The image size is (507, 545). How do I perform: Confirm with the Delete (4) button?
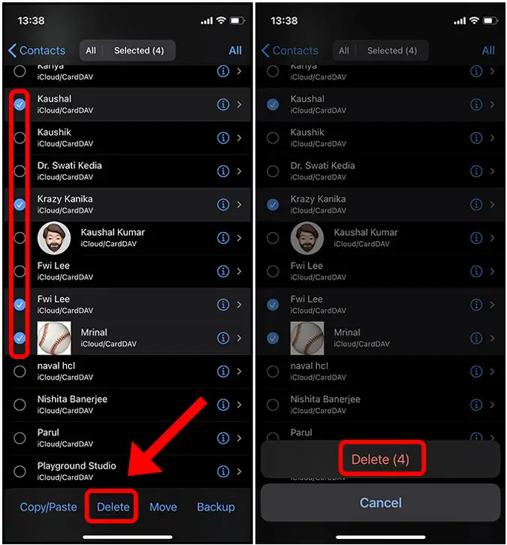point(380,459)
